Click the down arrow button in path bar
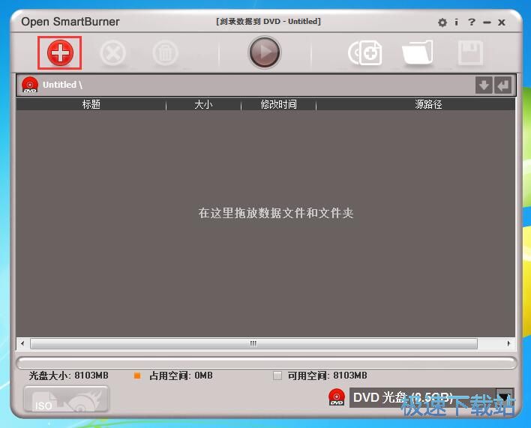 pos(484,85)
